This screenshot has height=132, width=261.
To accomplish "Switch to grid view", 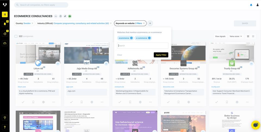I will click(248, 36).
